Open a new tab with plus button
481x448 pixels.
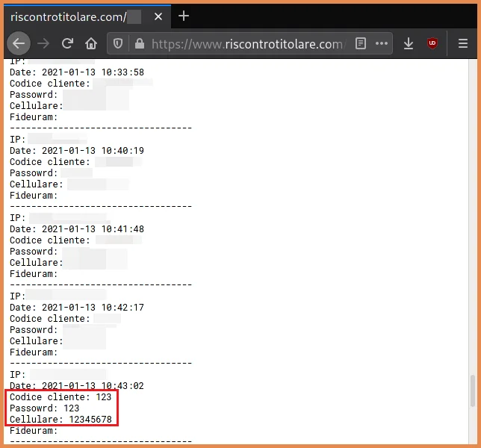point(184,16)
